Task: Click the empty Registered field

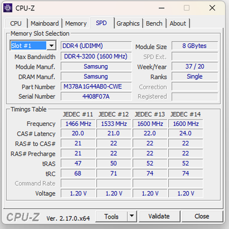Action: [195, 97]
